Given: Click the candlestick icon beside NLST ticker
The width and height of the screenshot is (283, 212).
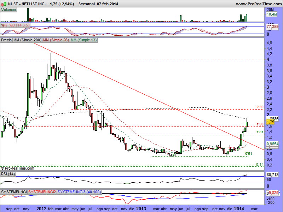Looking at the screenshot, I should 4,4.
